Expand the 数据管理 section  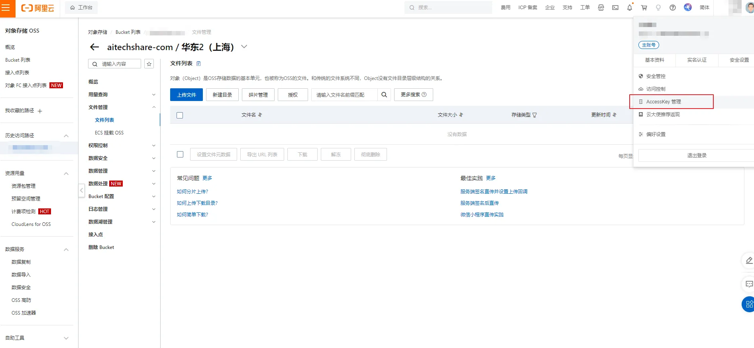pos(154,171)
